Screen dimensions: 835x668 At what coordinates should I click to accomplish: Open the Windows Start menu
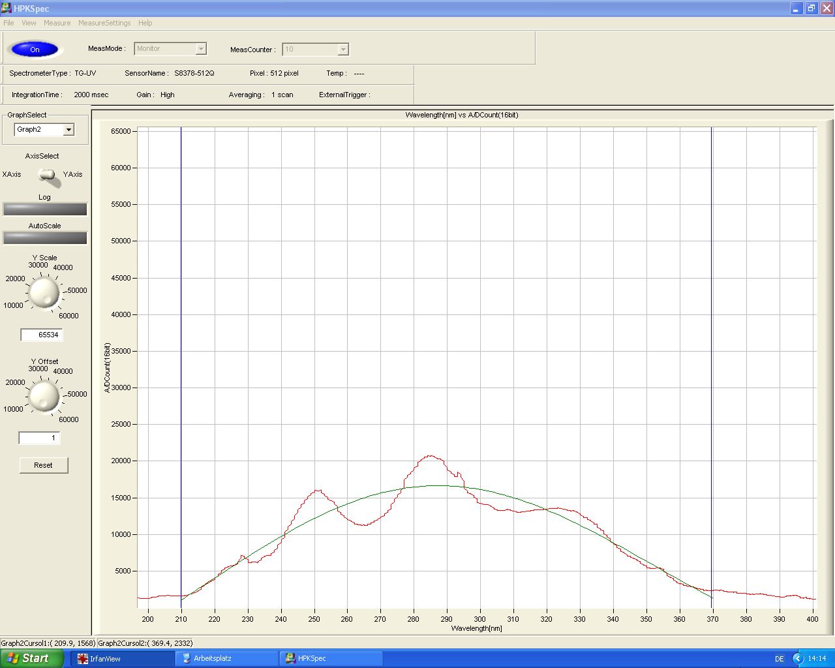tap(29, 659)
